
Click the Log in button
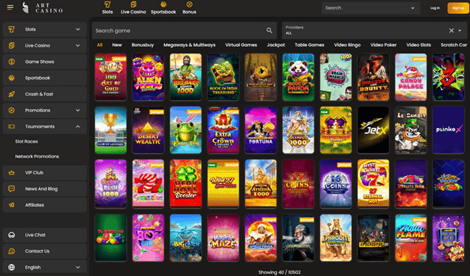tap(435, 8)
